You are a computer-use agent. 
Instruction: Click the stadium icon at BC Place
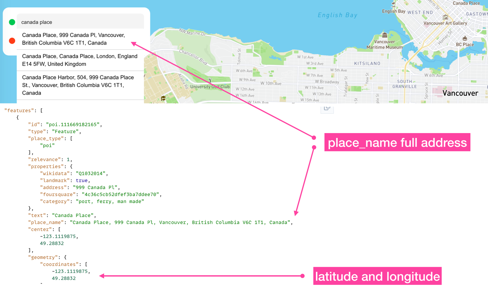click(x=464, y=38)
